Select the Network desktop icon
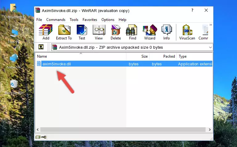237x147 pixels. (14, 62)
